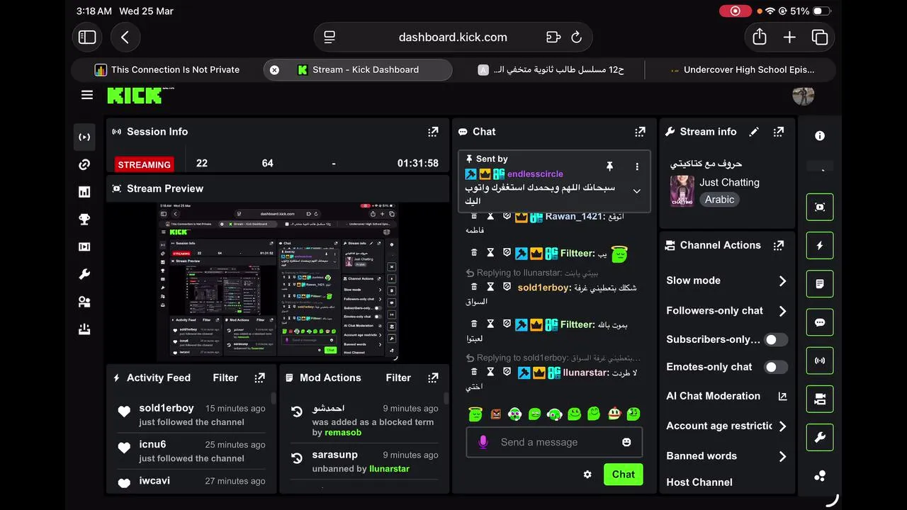Image resolution: width=907 pixels, height=510 pixels.
Task: Timeout Rawan_1421 with the hourglass icon
Action: click(490, 216)
